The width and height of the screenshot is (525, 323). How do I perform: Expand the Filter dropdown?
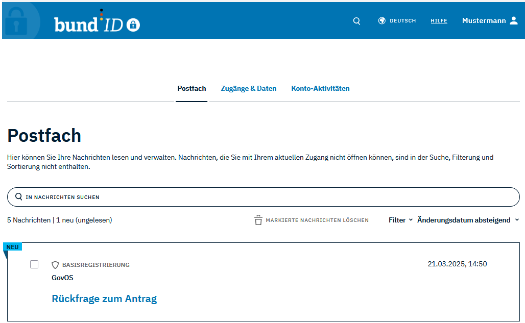(400, 220)
